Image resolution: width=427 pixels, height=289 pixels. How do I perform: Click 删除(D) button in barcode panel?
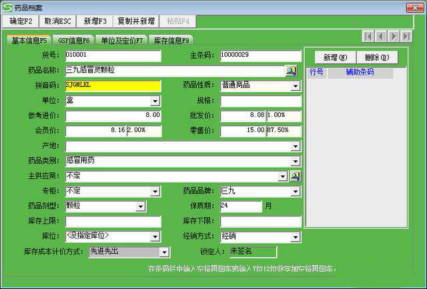tap(377, 57)
